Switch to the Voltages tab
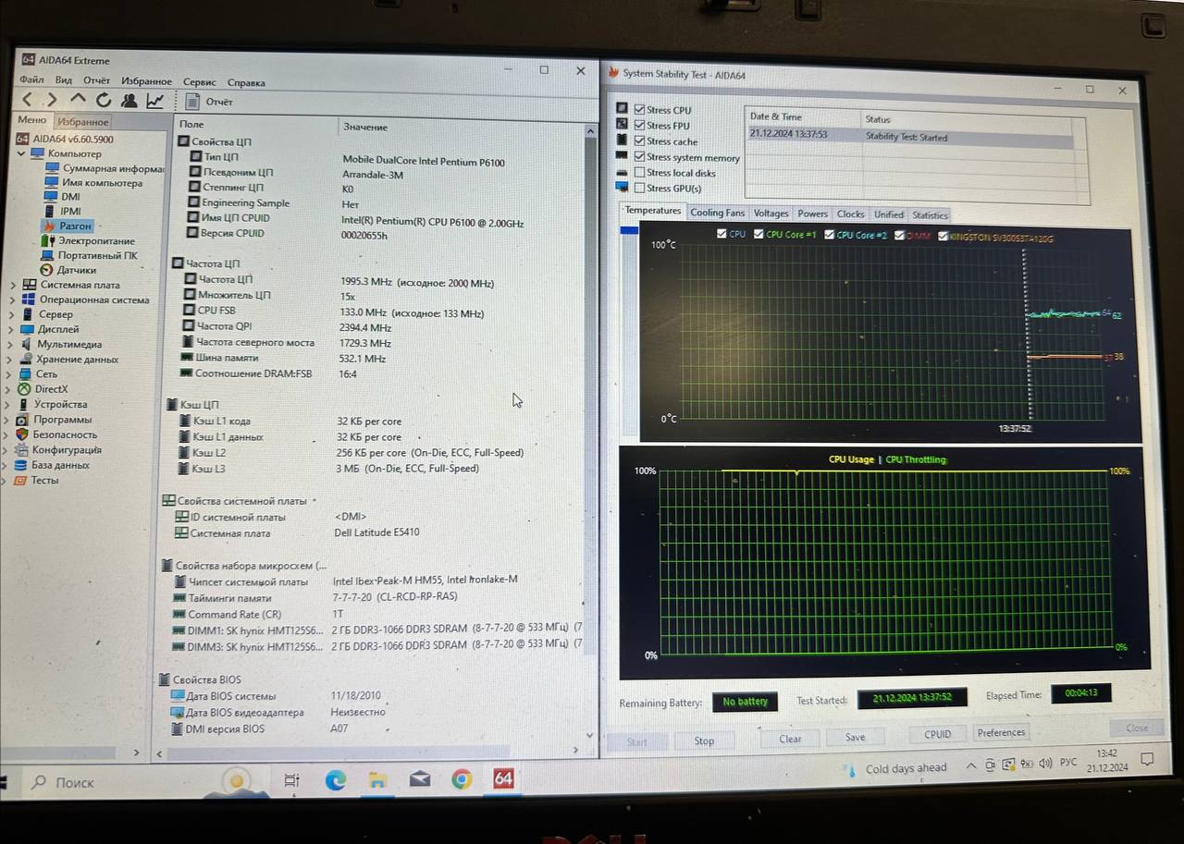 point(771,213)
